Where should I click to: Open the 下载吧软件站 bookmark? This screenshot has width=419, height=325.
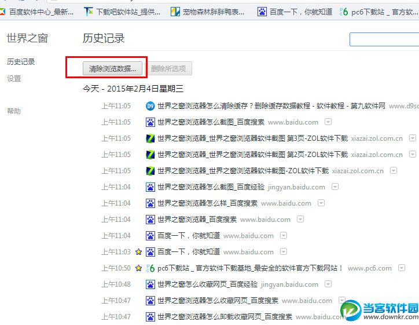pos(122,12)
